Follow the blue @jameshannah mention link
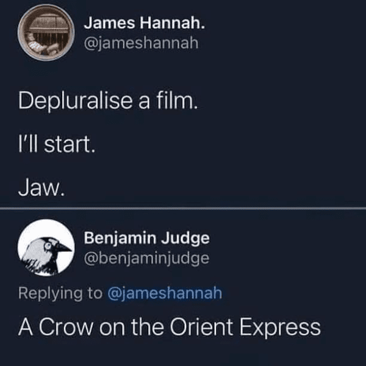 (165, 293)
